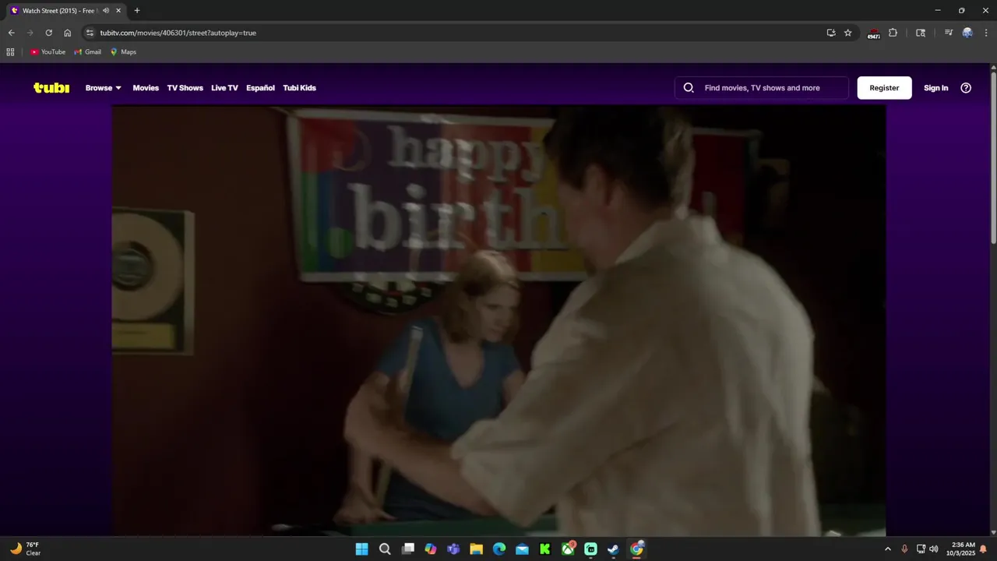
Task: Open the network and volume quick settings
Action: tap(927, 549)
